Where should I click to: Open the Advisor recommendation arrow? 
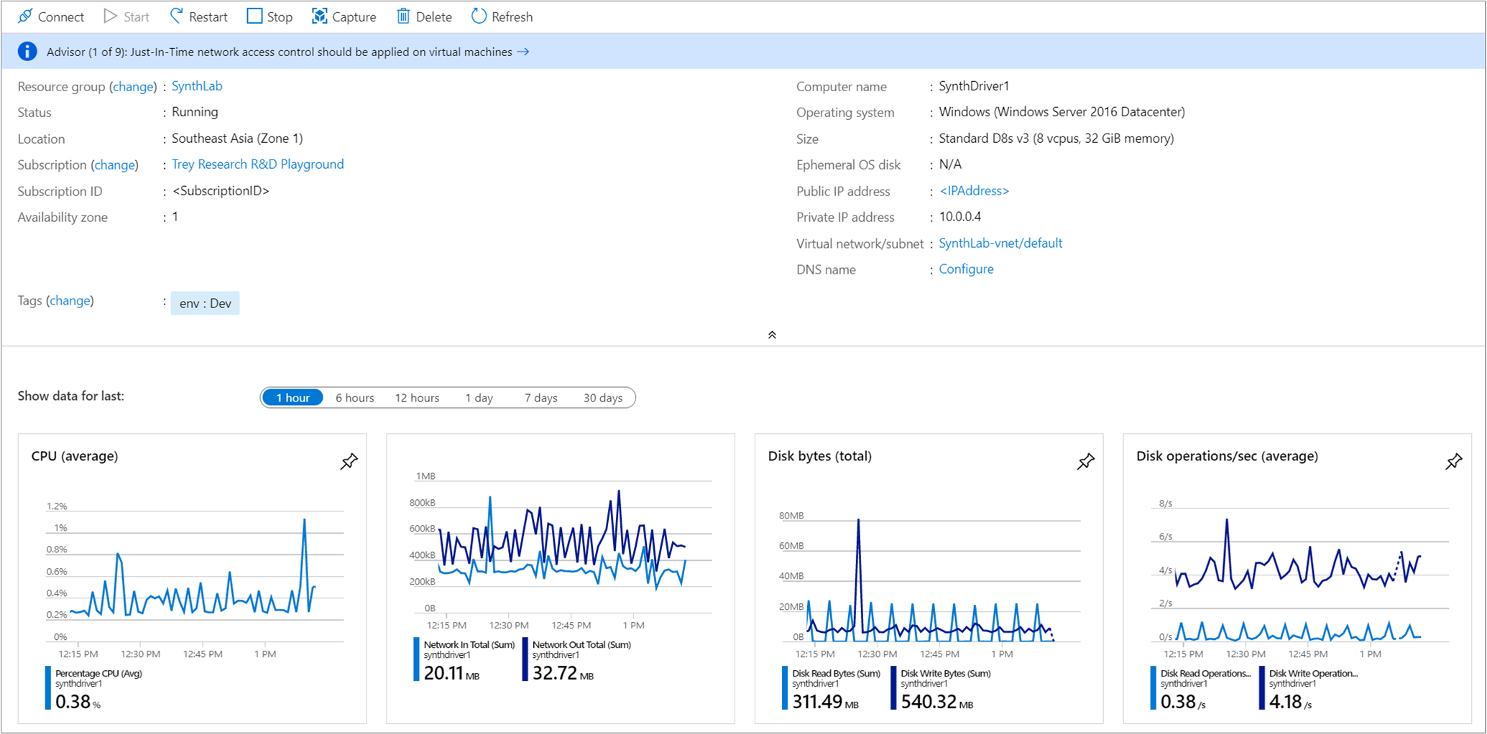tap(523, 52)
